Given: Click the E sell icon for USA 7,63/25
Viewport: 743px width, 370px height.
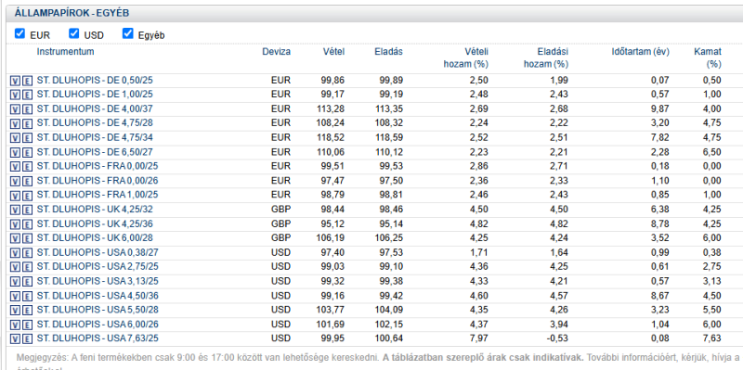Looking at the screenshot, I should (27, 339).
